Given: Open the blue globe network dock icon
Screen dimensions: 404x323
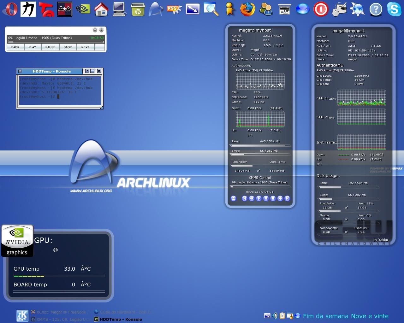Looking at the screenshot, I should 358,9.
